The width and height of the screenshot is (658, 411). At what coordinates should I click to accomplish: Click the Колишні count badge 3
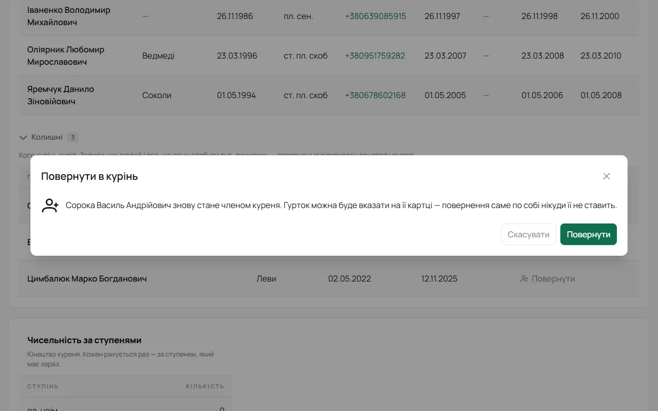pyautogui.click(x=73, y=137)
